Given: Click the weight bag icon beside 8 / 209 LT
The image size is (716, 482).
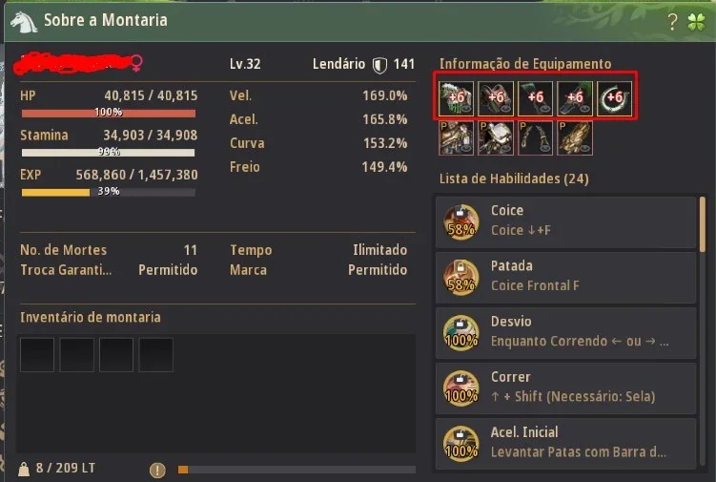Looking at the screenshot, I should tap(24, 469).
